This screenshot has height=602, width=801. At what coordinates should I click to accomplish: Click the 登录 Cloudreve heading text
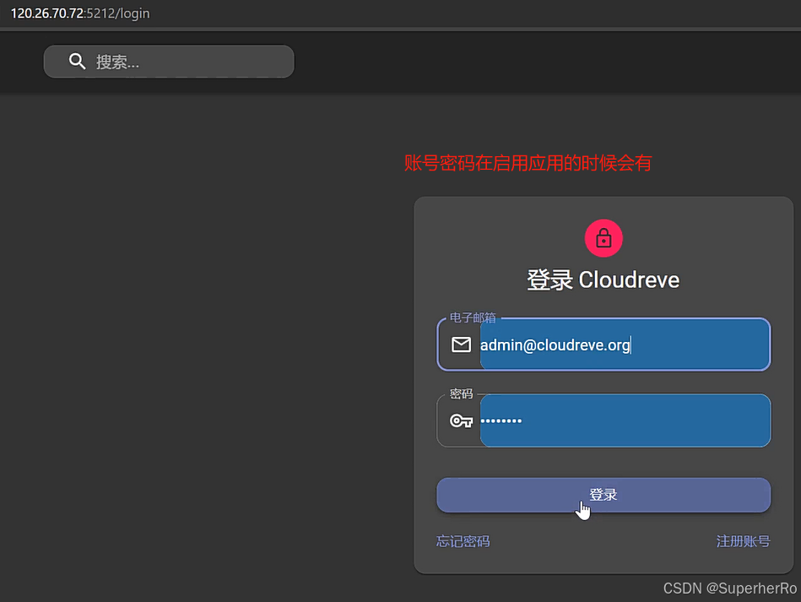pyautogui.click(x=603, y=280)
